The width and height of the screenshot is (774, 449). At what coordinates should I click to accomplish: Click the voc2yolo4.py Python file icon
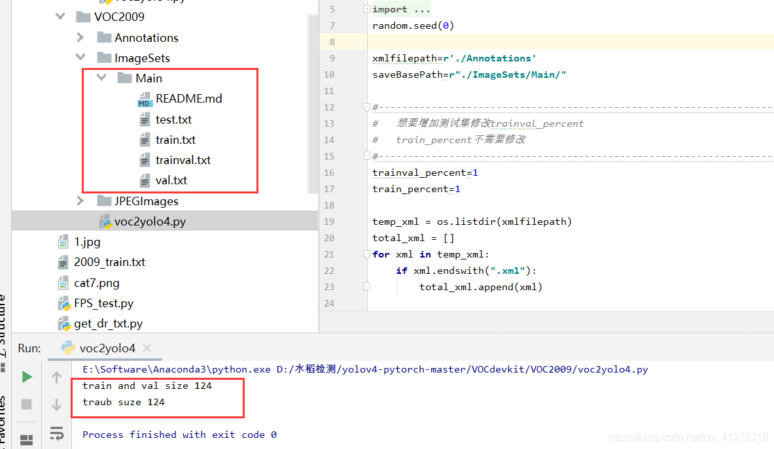104,222
